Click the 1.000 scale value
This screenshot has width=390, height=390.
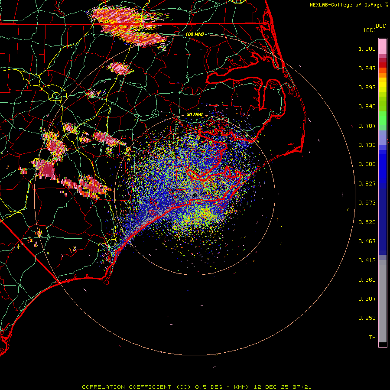[367, 49]
